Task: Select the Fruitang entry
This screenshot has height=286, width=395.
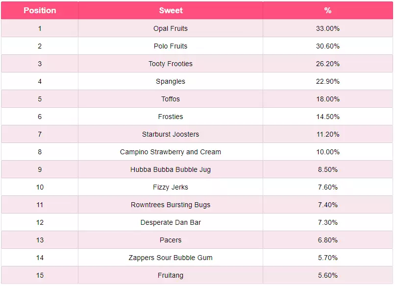Action: (x=171, y=275)
